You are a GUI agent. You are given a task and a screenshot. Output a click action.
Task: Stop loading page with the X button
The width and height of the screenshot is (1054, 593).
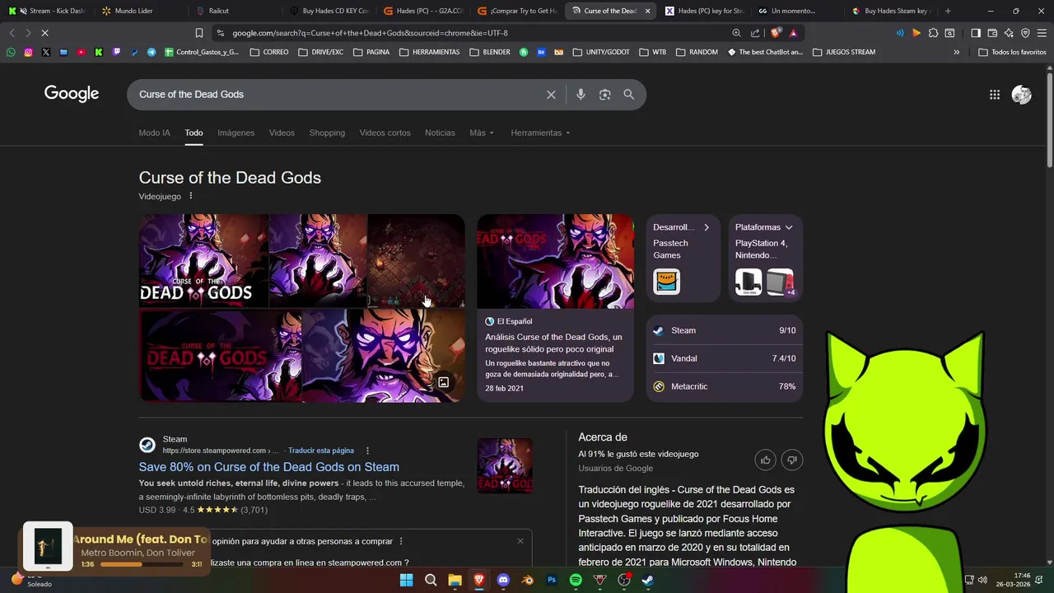pyautogui.click(x=45, y=33)
